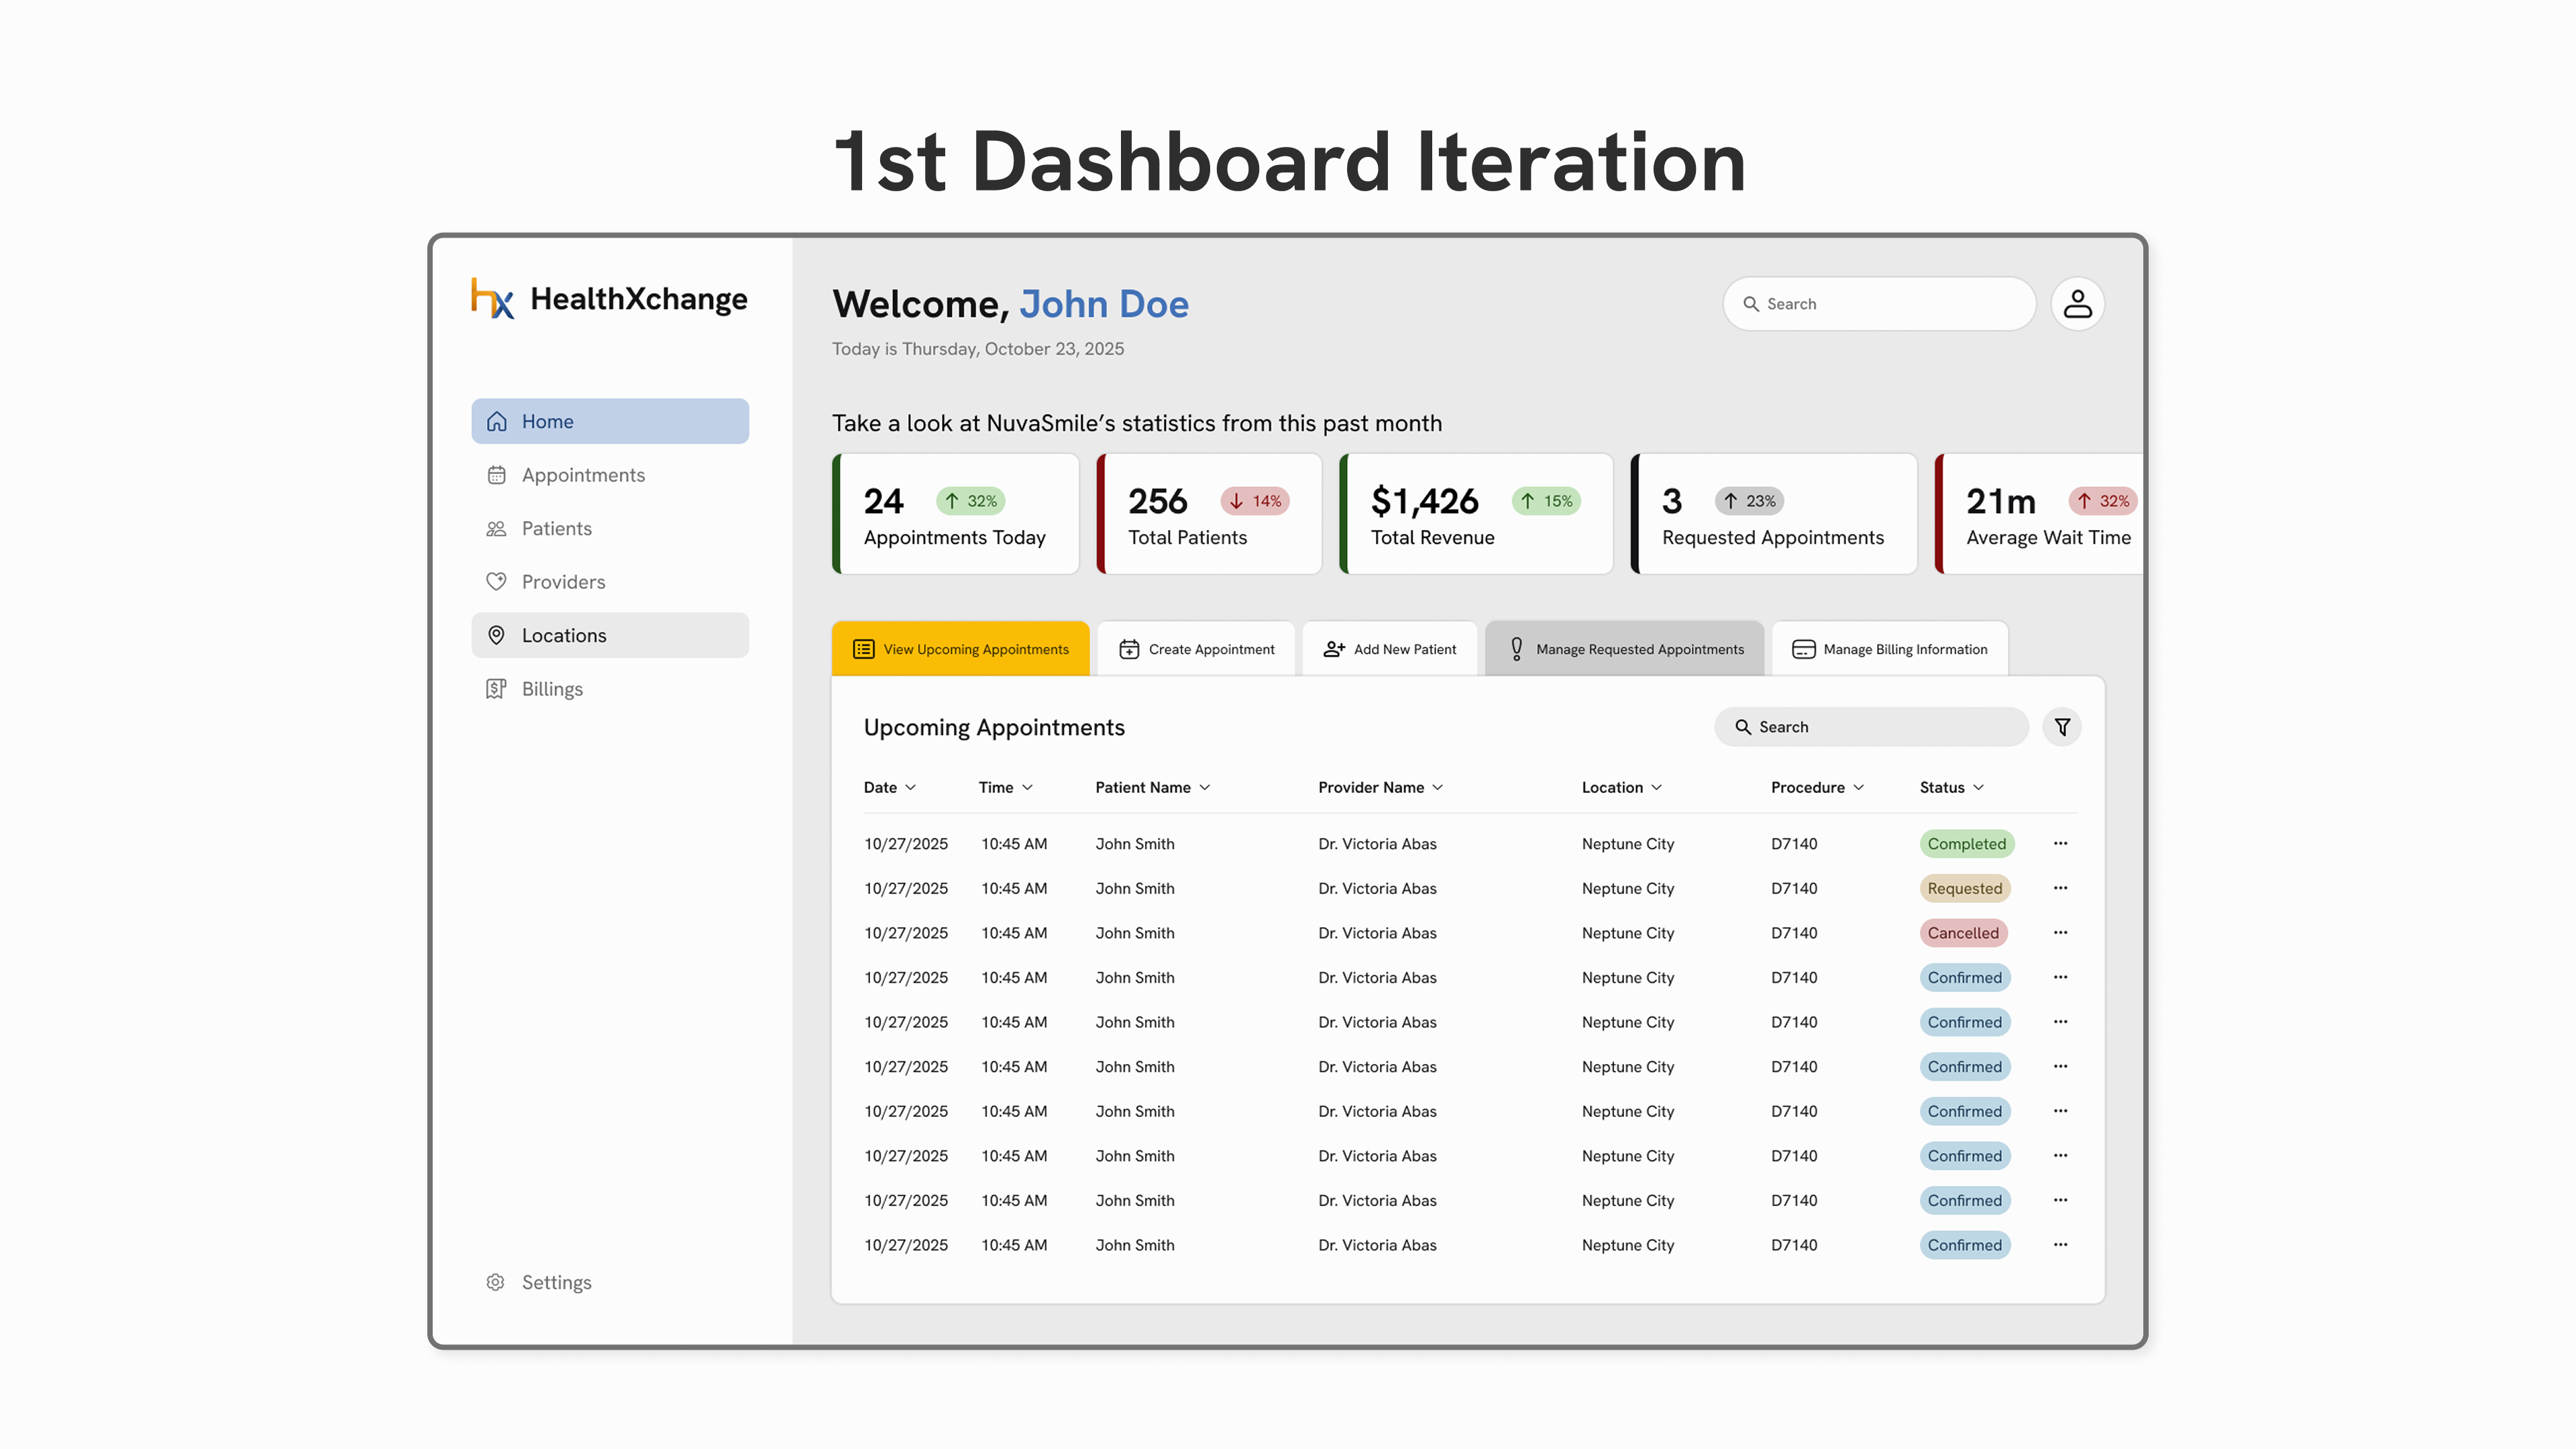Open Manage Requested Appointments tab
Viewport: 2576px width, 1449px height.
1624,649
